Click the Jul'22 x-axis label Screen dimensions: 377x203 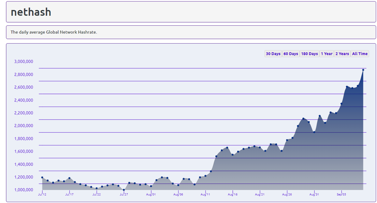click(97, 195)
